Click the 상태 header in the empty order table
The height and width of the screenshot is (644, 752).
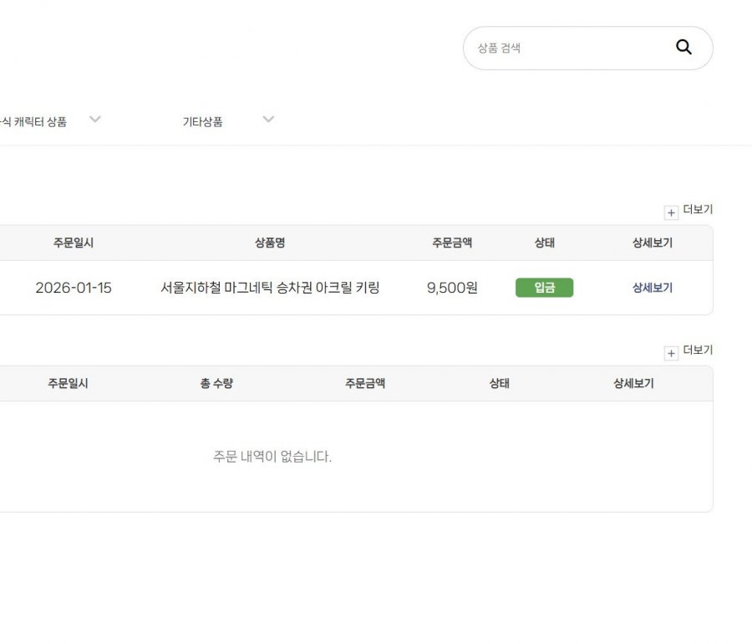pyautogui.click(x=500, y=384)
